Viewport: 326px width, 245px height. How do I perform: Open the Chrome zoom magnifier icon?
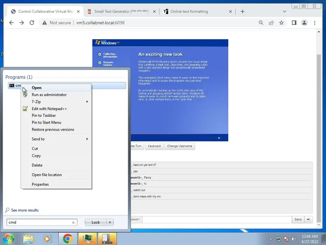(261, 23)
